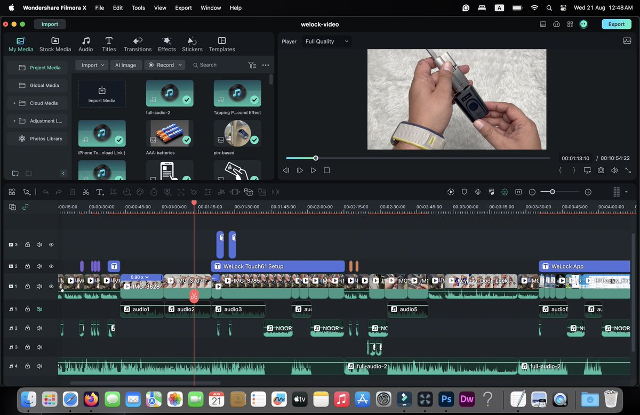The height and width of the screenshot is (415, 640).
Task: Collapse the media sidebar with chevron button
Action: (63, 173)
